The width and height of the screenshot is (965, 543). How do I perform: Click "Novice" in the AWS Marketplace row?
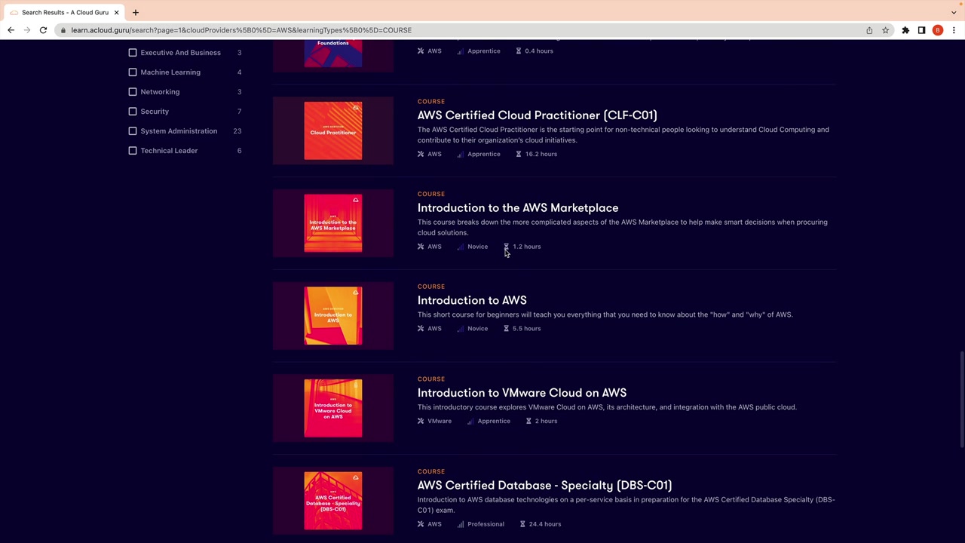pyautogui.click(x=477, y=247)
